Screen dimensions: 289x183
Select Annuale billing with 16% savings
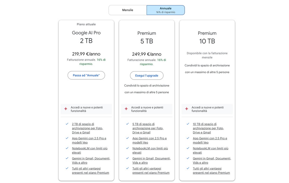pos(166,10)
